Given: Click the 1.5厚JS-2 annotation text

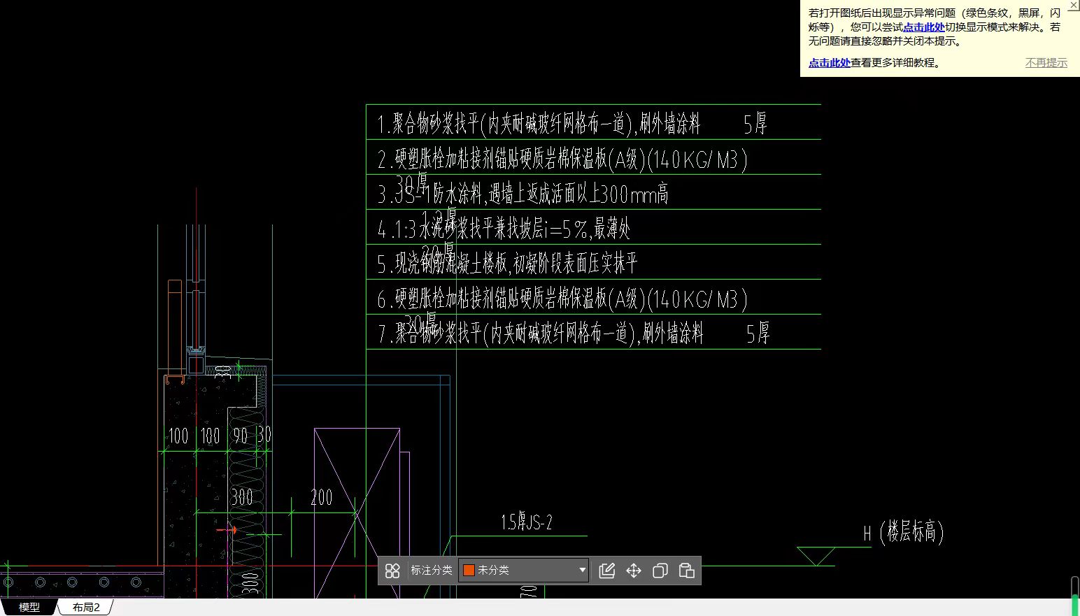Looking at the screenshot, I should click(527, 522).
